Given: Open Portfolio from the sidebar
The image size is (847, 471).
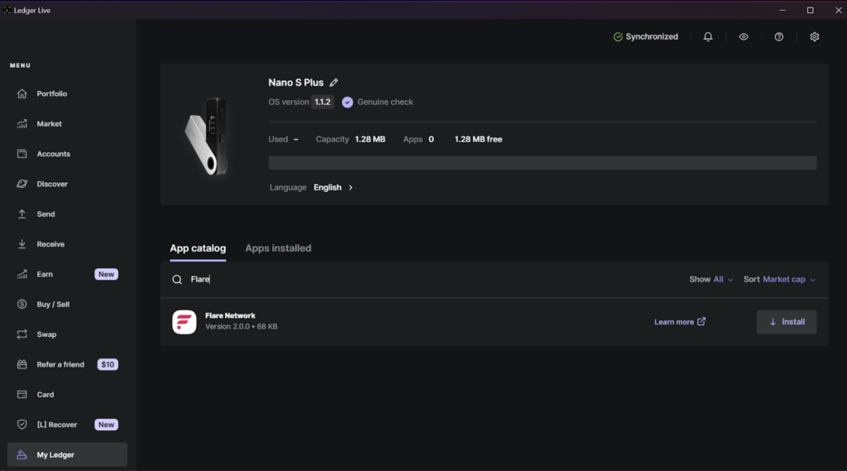Looking at the screenshot, I should click(x=51, y=94).
